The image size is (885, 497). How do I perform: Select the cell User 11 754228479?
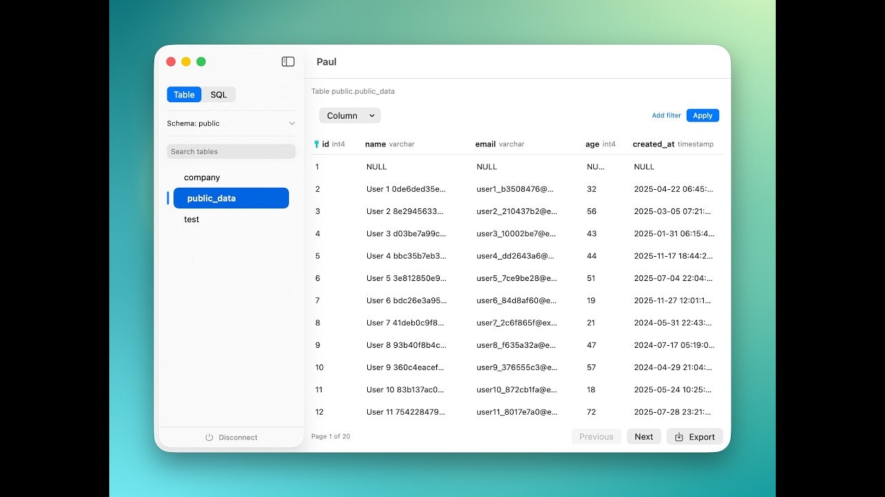point(407,412)
